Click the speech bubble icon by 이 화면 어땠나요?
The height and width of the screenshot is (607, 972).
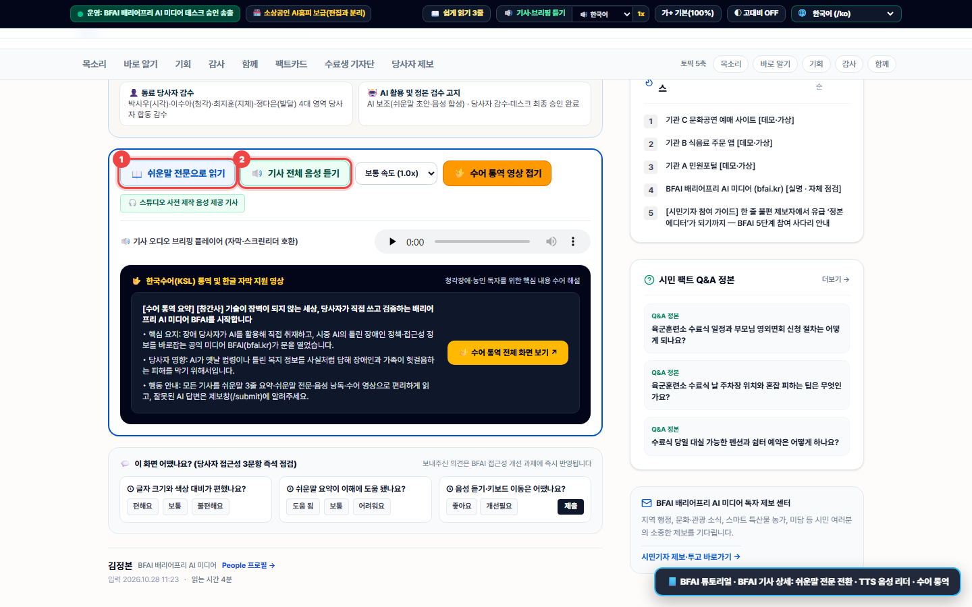[125, 464]
